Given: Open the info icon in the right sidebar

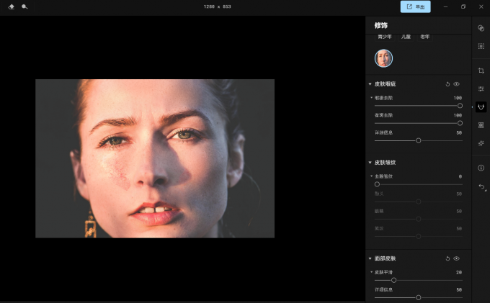Looking at the screenshot, I should click(x=481, y=168).
